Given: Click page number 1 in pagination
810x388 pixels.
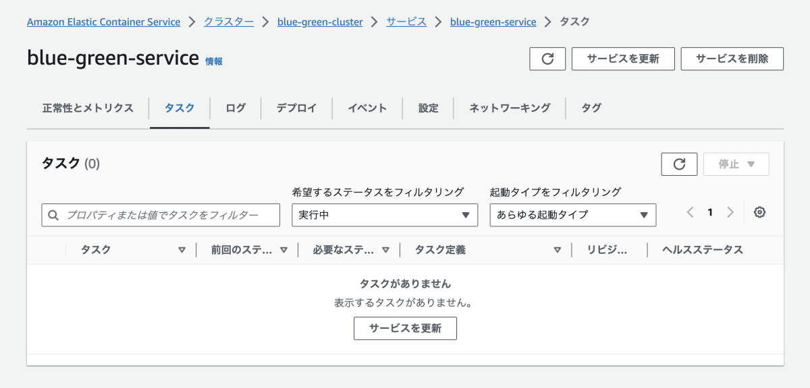Looking at the screenshot, I should pos(709,213).
